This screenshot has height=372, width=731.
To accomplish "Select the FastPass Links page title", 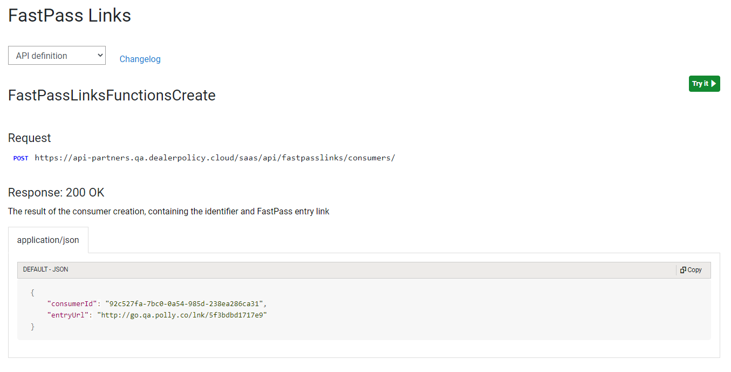I will pos(69,15).
